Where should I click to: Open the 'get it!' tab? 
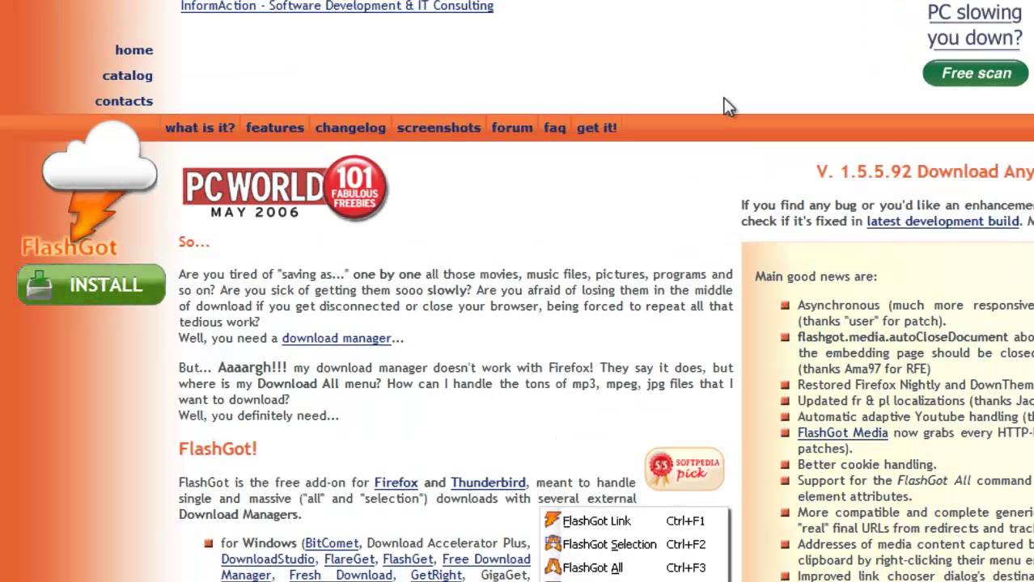click(597, 128)
